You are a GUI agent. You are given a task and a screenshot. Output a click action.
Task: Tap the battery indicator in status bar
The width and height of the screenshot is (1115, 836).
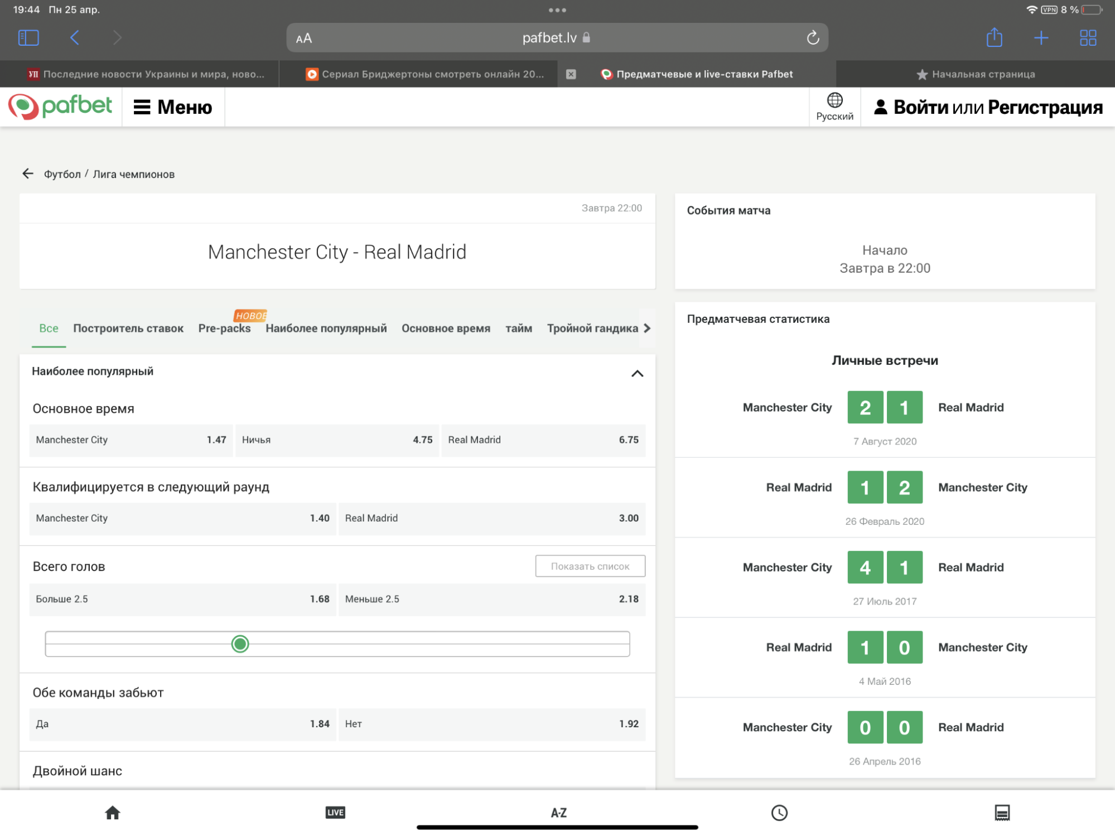[1092, 9]
